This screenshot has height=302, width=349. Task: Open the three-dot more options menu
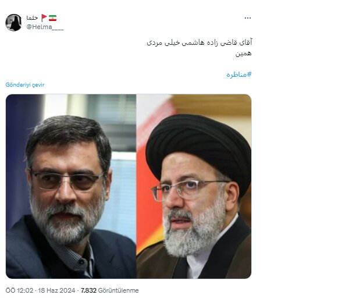[x=248, y=18]
